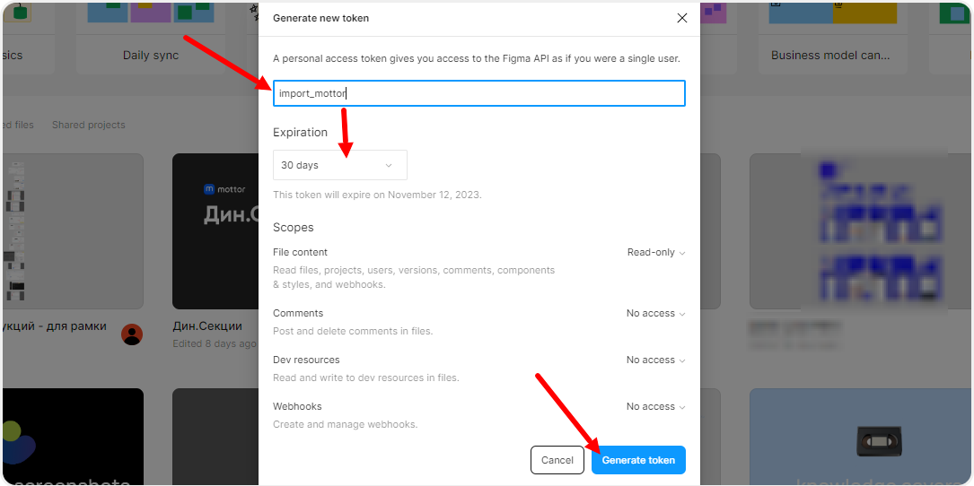Open the Comments No access dropdown
Viewport: 974px width, 486px height.
655,314
